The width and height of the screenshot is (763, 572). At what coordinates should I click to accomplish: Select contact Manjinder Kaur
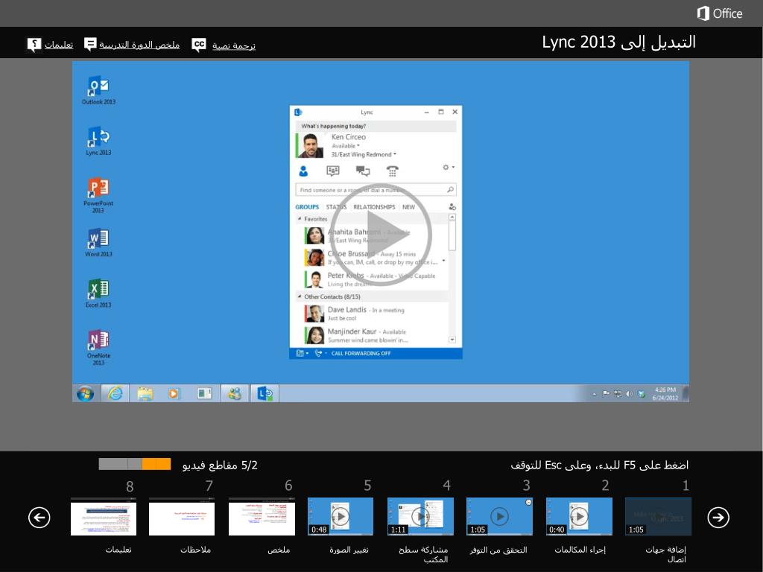(x=373, y=335)
